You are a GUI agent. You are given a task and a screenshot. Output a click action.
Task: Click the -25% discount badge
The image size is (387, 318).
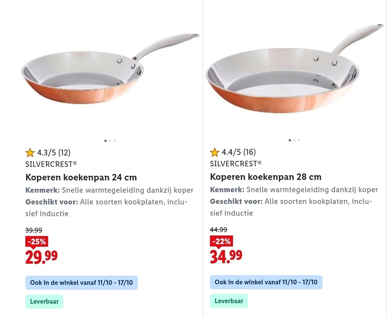pos(36,241)
